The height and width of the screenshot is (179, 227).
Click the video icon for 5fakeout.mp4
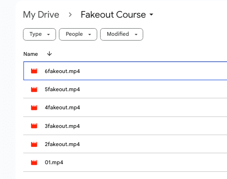point(34,89)
